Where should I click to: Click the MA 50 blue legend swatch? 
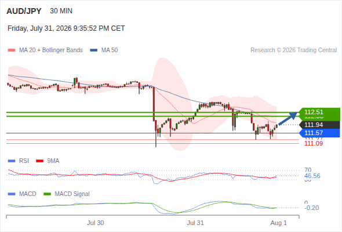tap(94, 50)
